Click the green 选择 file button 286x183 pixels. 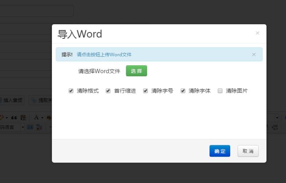(136, 71)
